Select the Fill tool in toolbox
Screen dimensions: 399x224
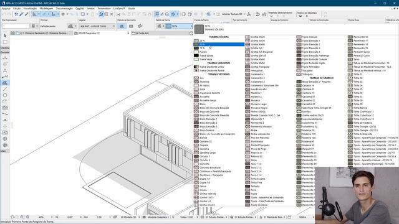[x=5, y=83]
